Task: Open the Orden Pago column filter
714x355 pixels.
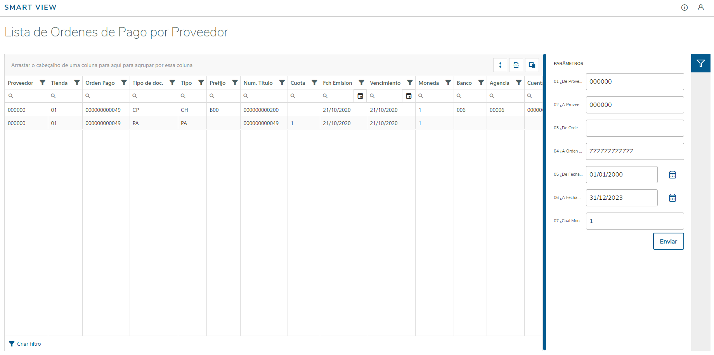Action: point(124,82)
